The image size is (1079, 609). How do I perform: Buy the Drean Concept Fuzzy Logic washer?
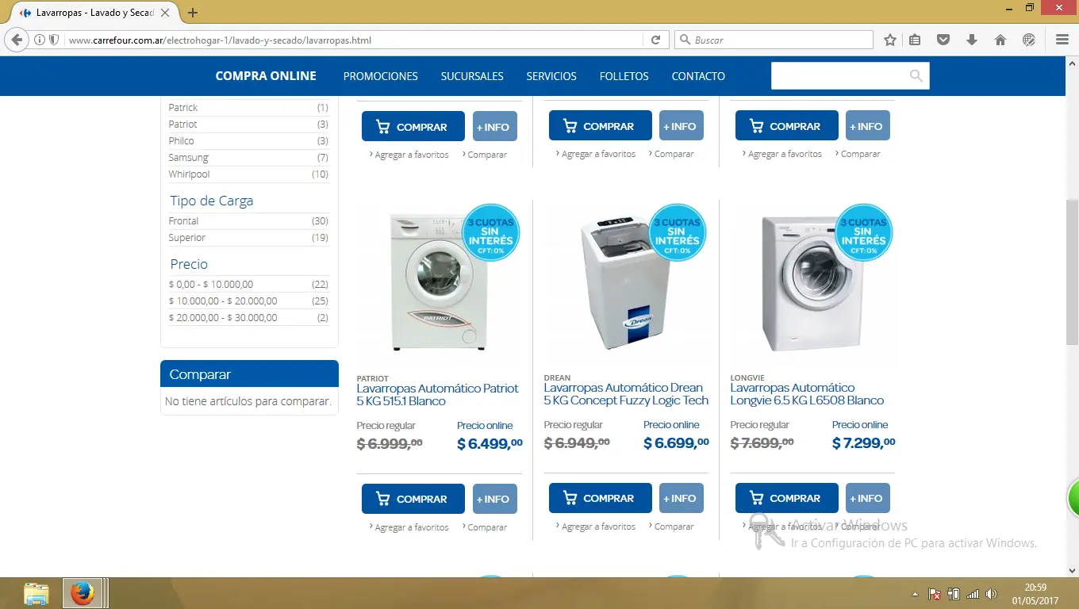601,498
